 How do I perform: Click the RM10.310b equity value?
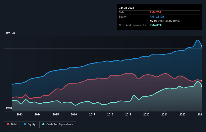click(x=157, y=17)
